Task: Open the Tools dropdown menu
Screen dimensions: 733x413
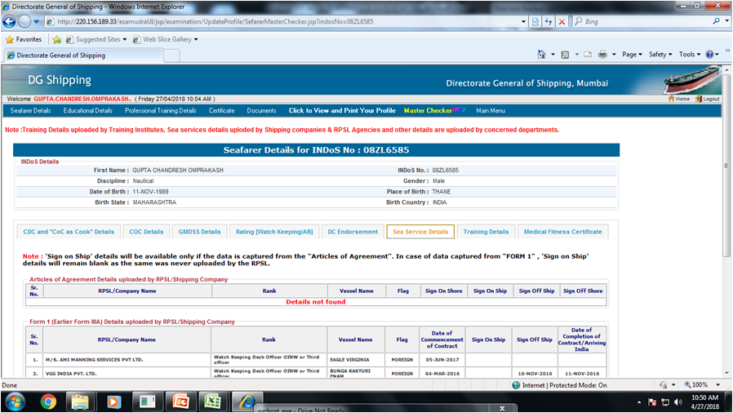Action: (x=690, y=55)
